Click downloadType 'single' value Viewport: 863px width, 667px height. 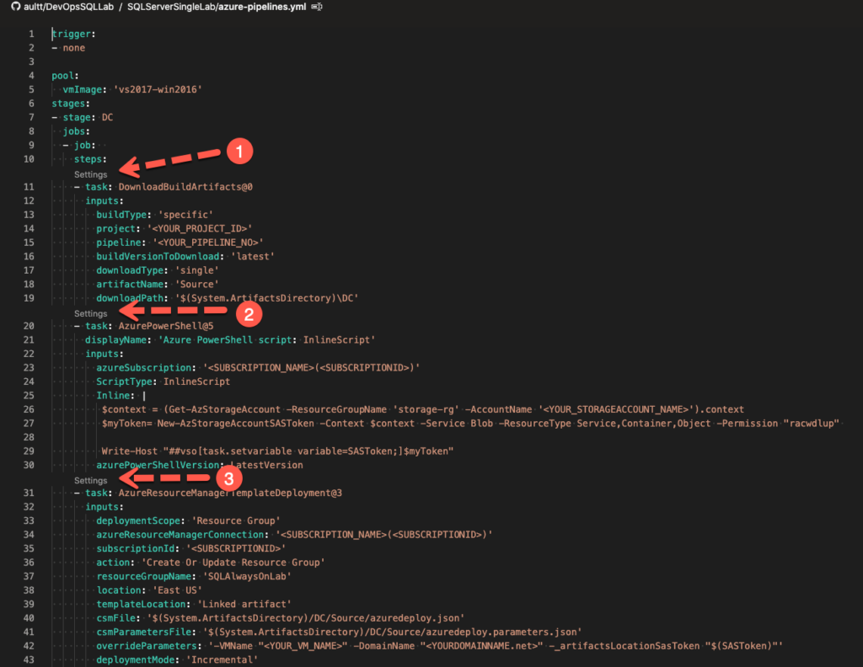coord(196,270)
